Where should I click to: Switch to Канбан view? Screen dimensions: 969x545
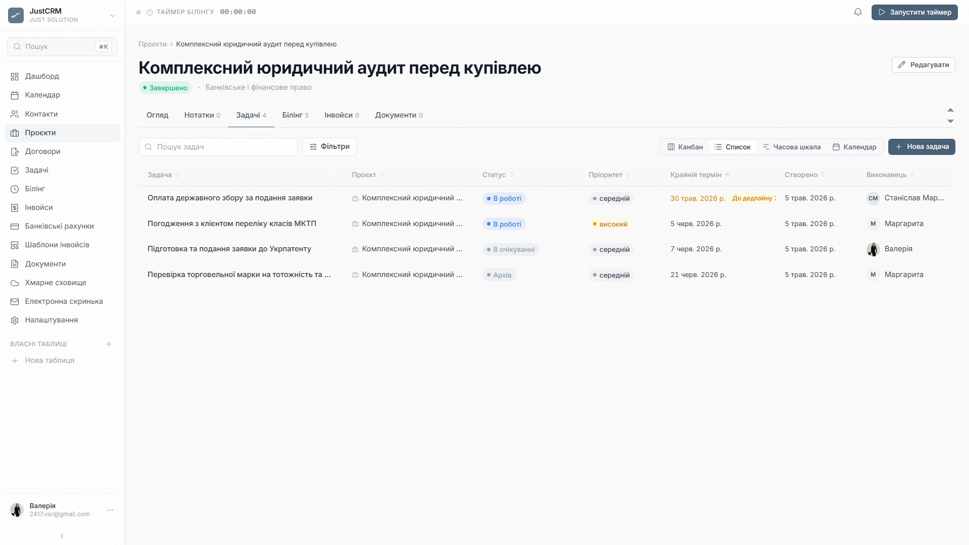tap(685, 147)
